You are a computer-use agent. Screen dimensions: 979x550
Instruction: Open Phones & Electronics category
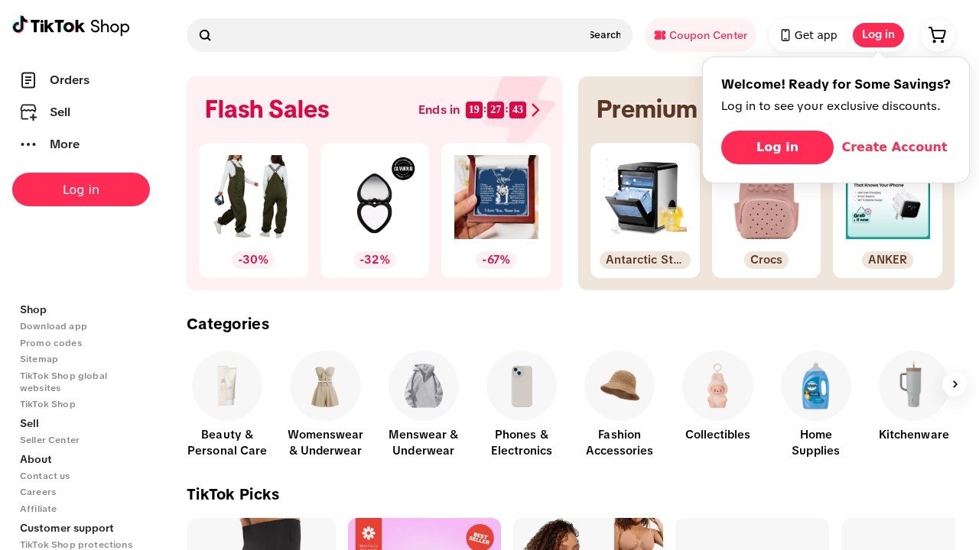[x=522, y=405]
